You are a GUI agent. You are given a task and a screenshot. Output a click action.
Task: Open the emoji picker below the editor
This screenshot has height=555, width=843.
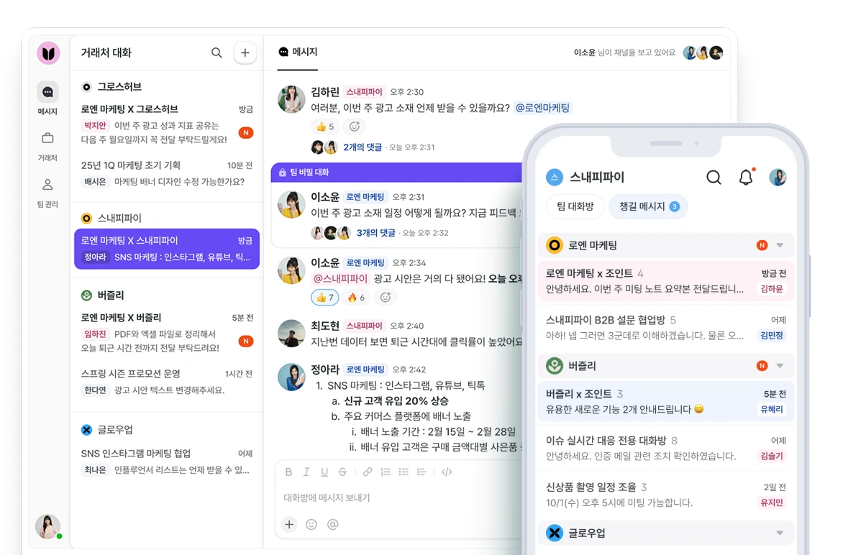pyautogui.click(x=311, y=524)
